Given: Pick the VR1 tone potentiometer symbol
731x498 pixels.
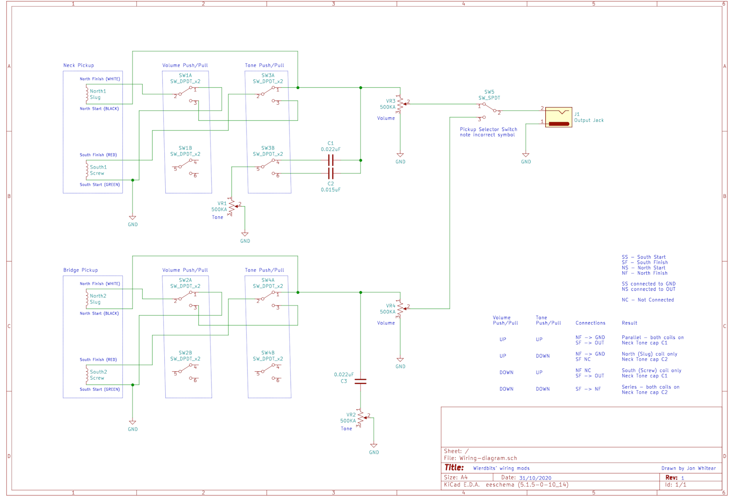Looking at the screenshot, I should click(x=231, y=207).
